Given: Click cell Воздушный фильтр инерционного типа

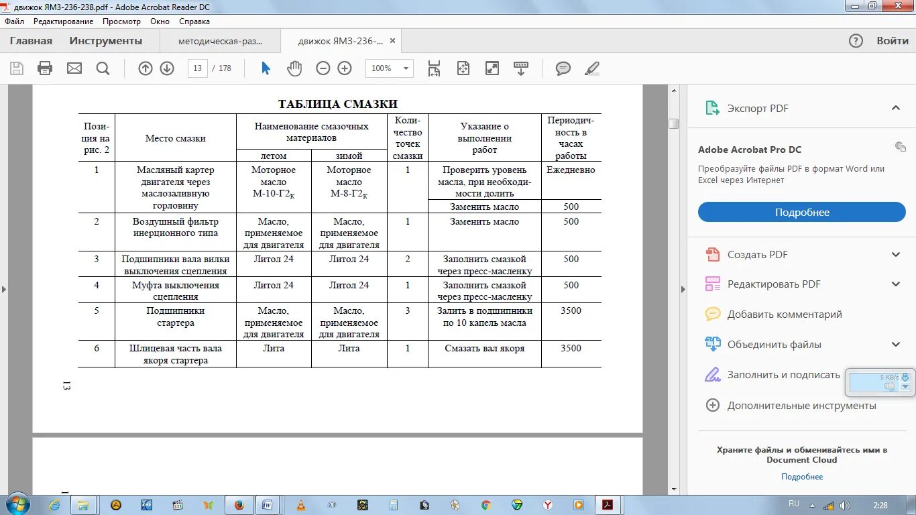Looking at the screenshot, I should click(176, 227).
